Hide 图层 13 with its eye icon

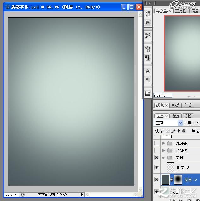156,167
